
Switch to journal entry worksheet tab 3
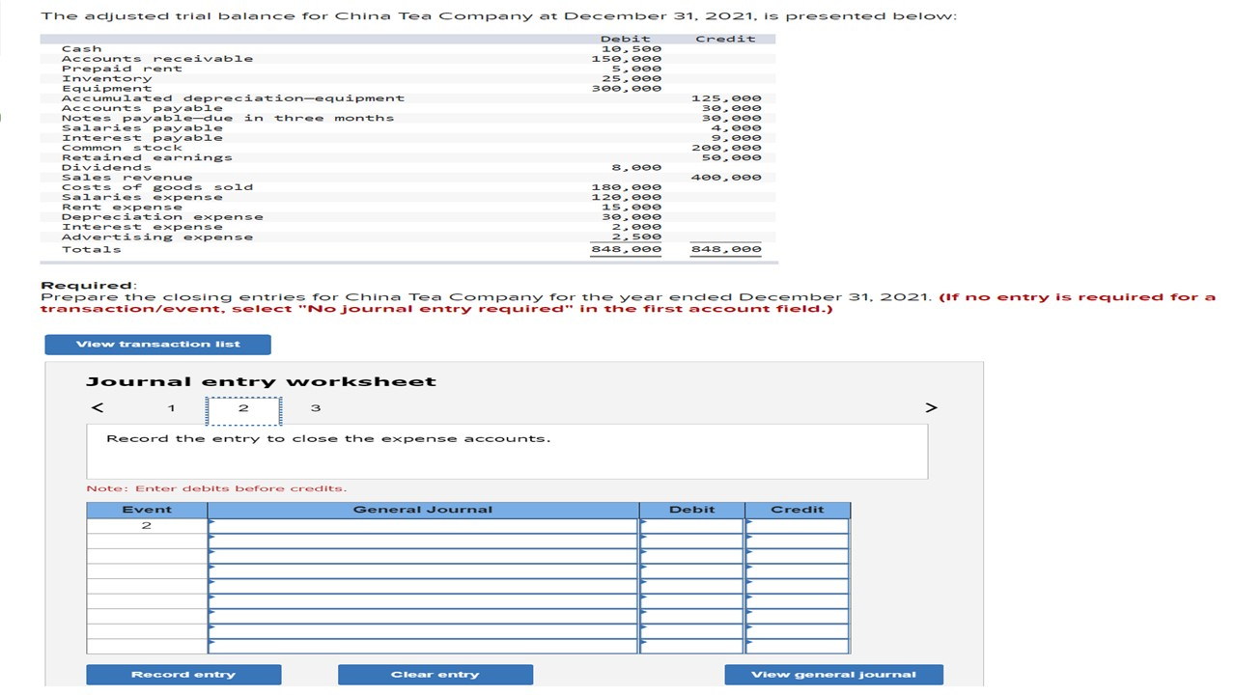coord(316,407)
